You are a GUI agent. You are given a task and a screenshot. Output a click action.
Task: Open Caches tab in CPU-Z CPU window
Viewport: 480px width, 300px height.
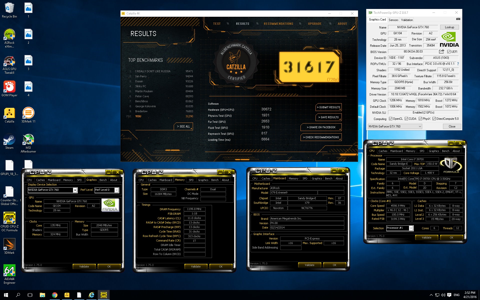[x=383, y=151]
